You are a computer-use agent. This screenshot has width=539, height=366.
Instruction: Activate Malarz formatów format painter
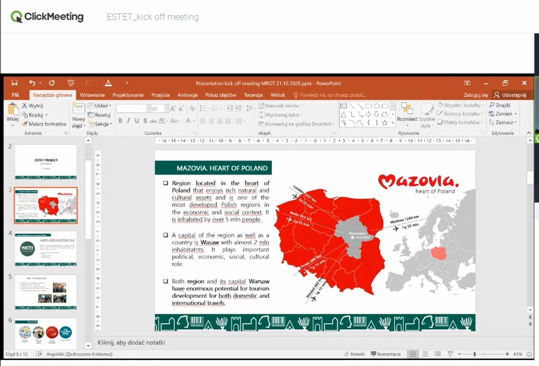pyautogui.click(x=44, y=124)
